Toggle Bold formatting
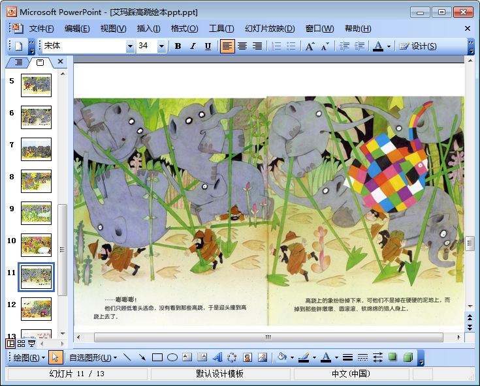Screen dimensions: 480x386 tap(178, 46)
